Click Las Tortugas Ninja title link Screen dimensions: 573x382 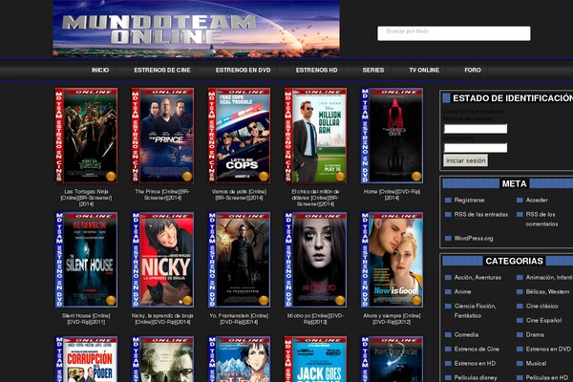86,198
